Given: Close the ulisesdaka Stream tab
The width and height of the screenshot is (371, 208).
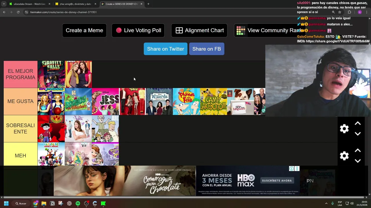Looking at the screenshot, I should (x=49, y=4).
